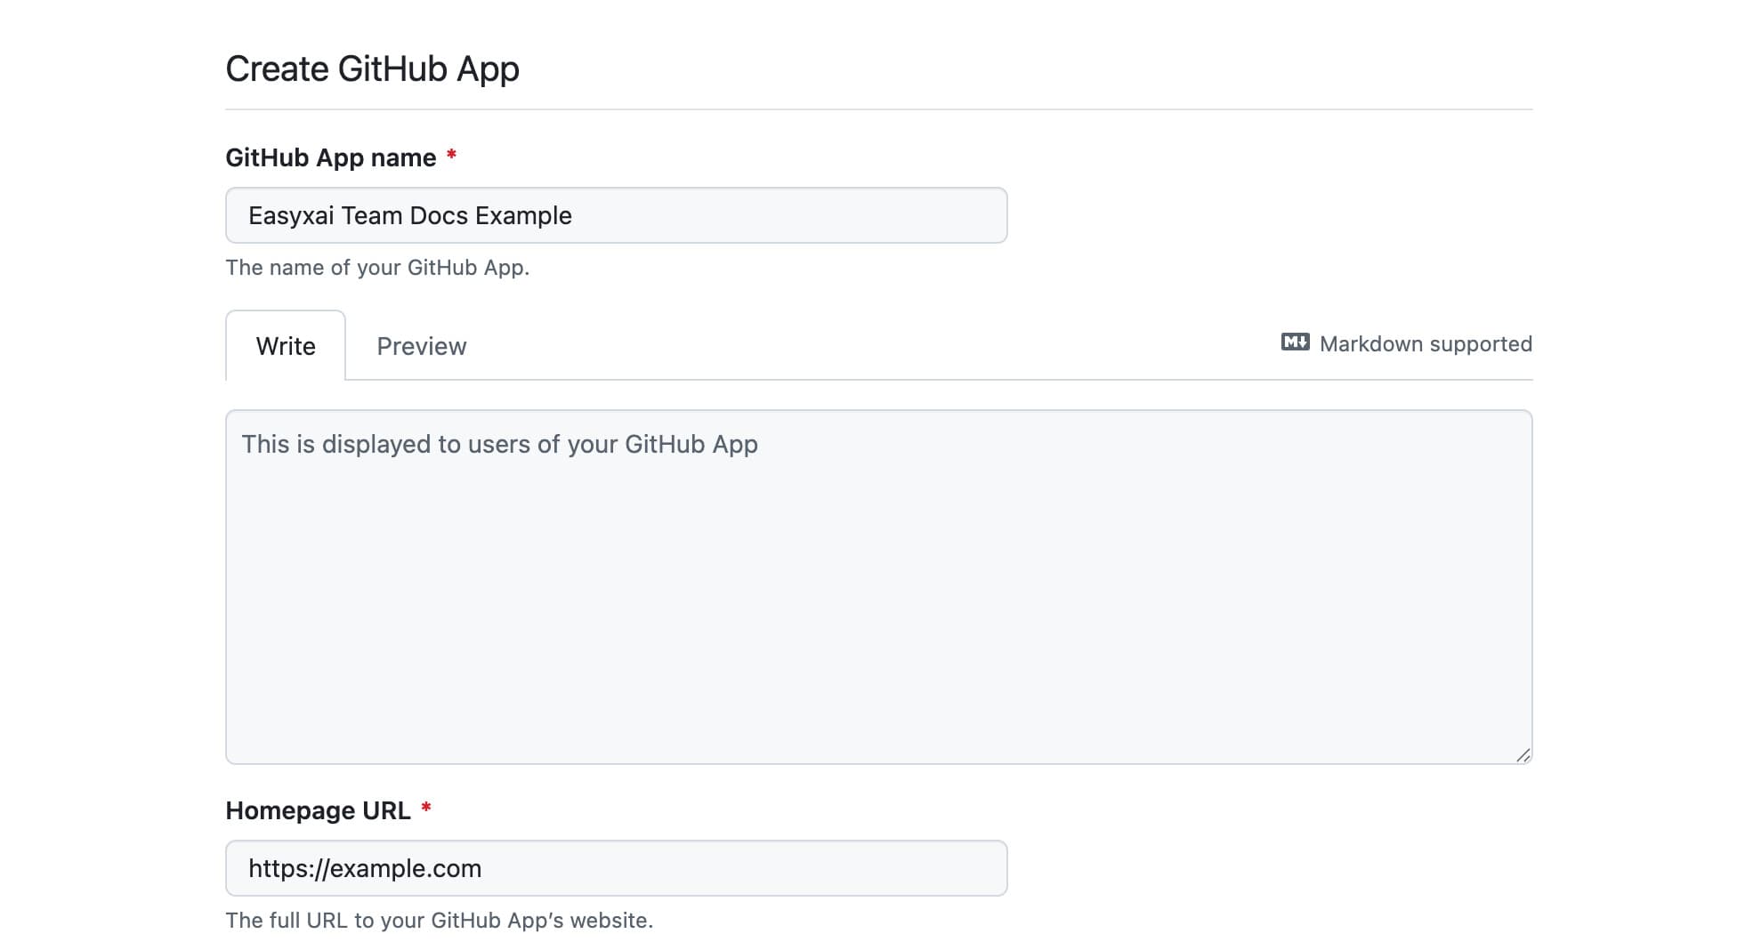Grab the textarea resize handle

pos(1523,755)
